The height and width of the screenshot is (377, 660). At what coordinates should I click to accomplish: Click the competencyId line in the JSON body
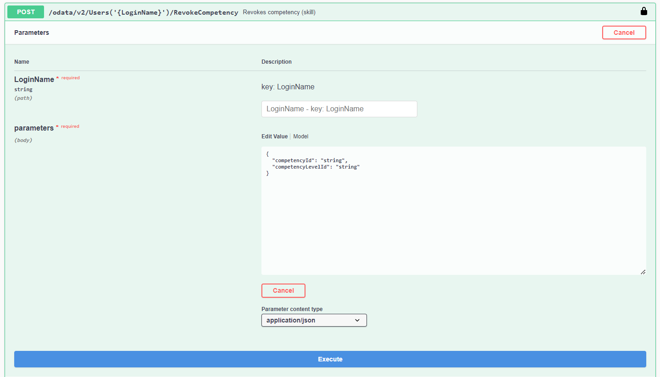coord(310,160)
